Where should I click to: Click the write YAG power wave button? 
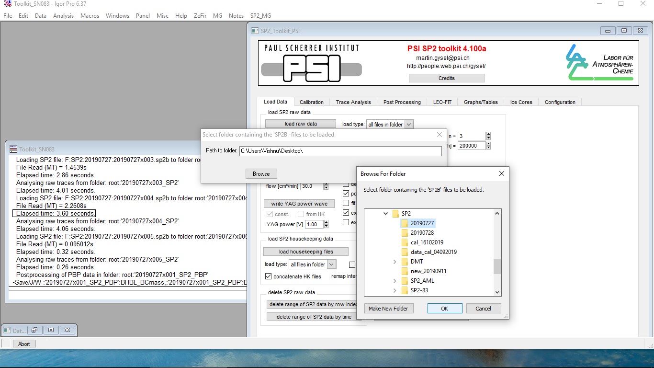pos(299,204)
